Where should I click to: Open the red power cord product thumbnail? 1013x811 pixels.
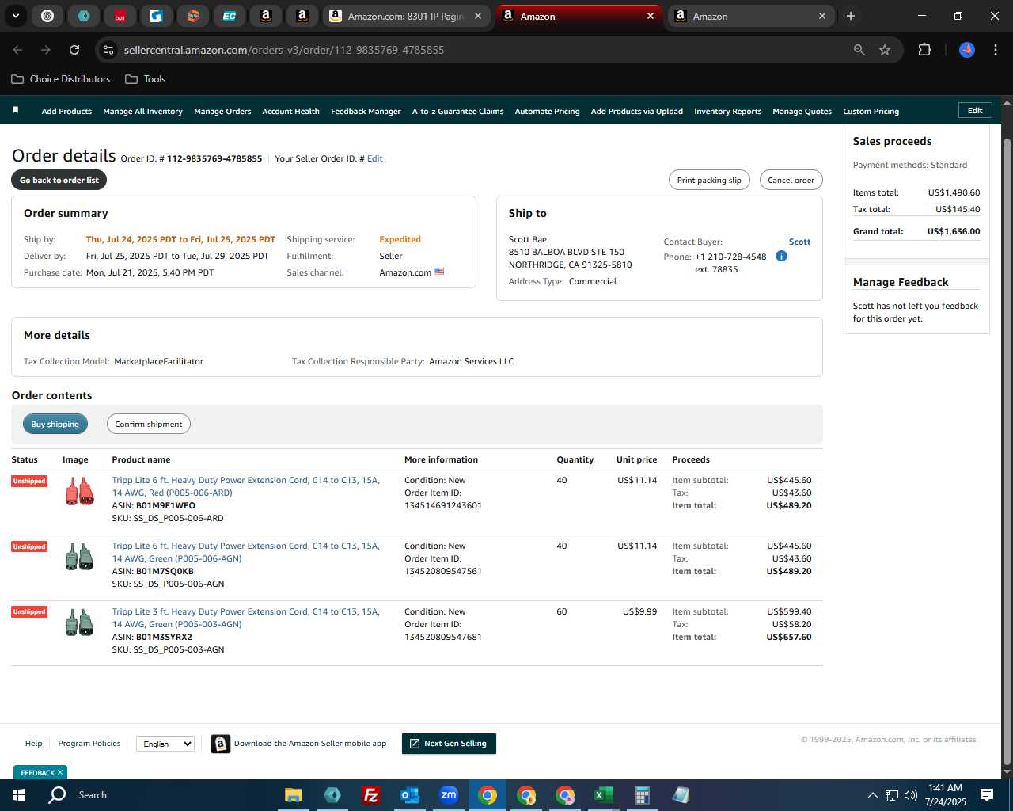pos(79,492)
